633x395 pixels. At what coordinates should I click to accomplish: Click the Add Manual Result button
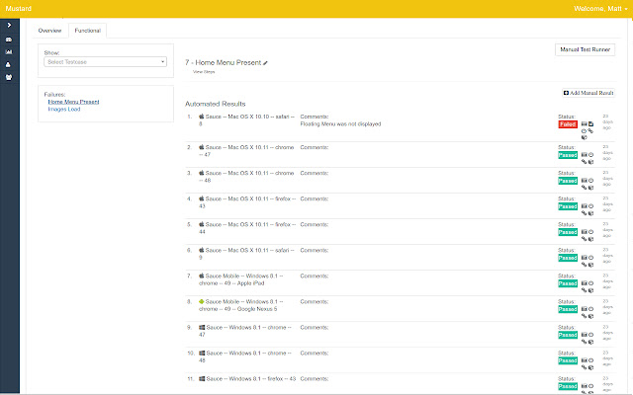tap(588, 93)
